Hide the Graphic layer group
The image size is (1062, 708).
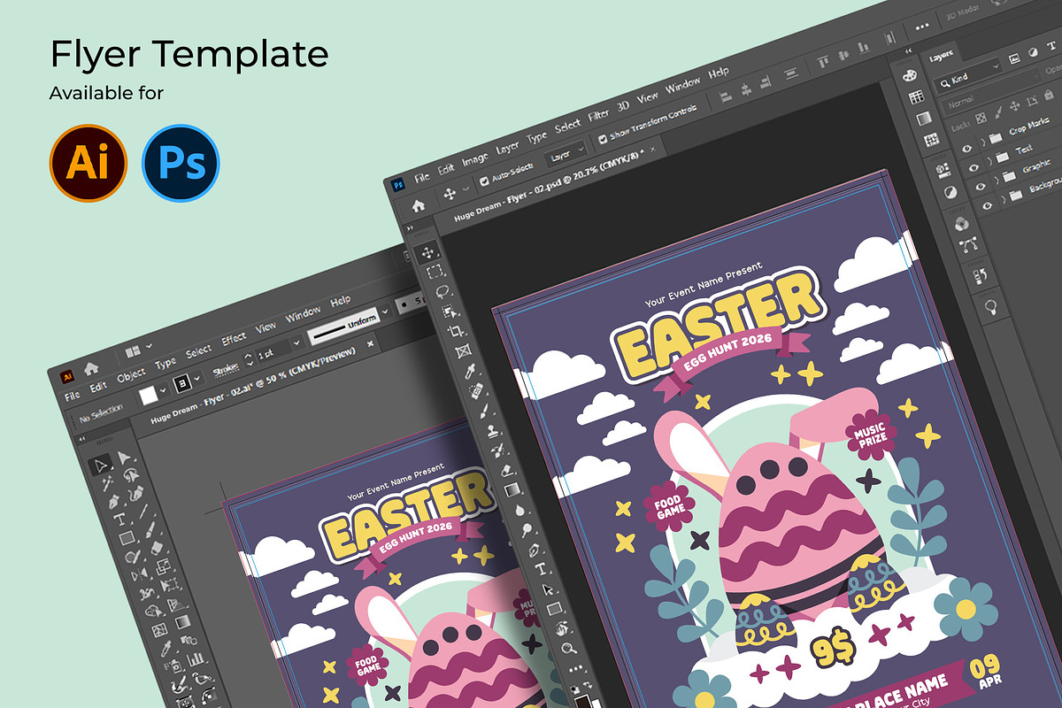coord(981,186)
